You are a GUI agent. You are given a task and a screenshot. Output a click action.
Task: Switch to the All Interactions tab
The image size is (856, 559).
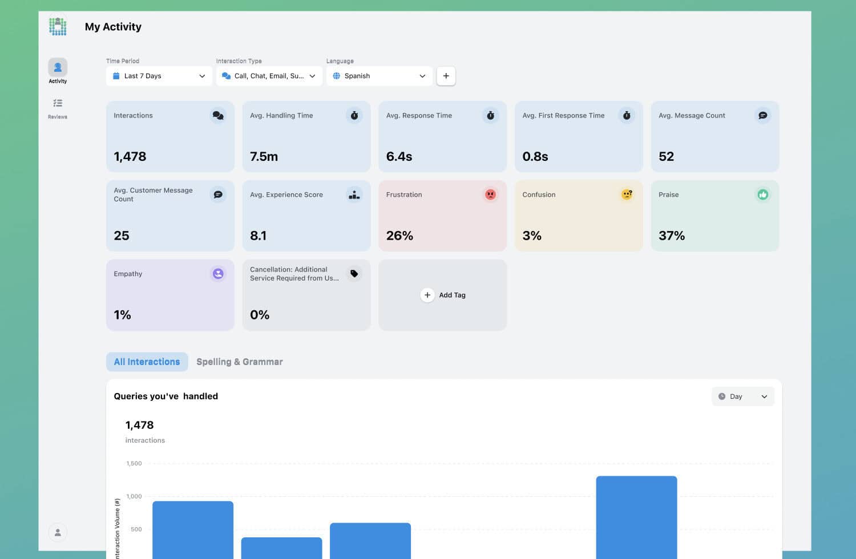point(147,362)
